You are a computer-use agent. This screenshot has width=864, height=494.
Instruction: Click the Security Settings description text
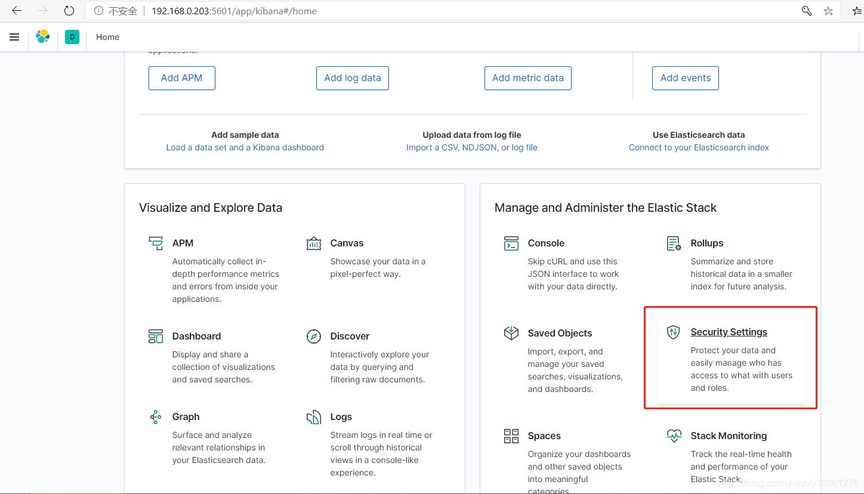click(x=742, y=369)
